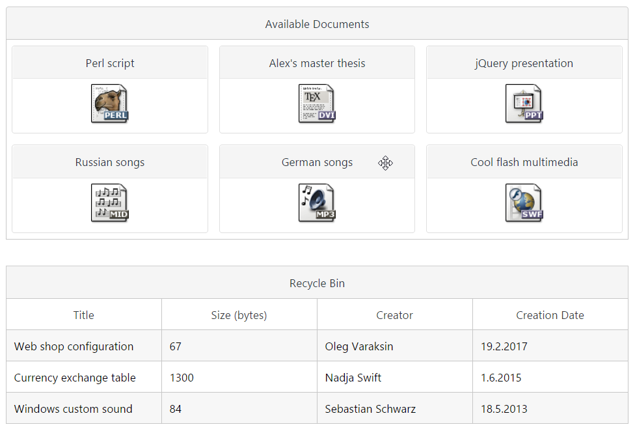Image resolution: width=635 pixels, height=431 pixels.
Task: Select the Web shop configuration row
Action: coord(317,346)
